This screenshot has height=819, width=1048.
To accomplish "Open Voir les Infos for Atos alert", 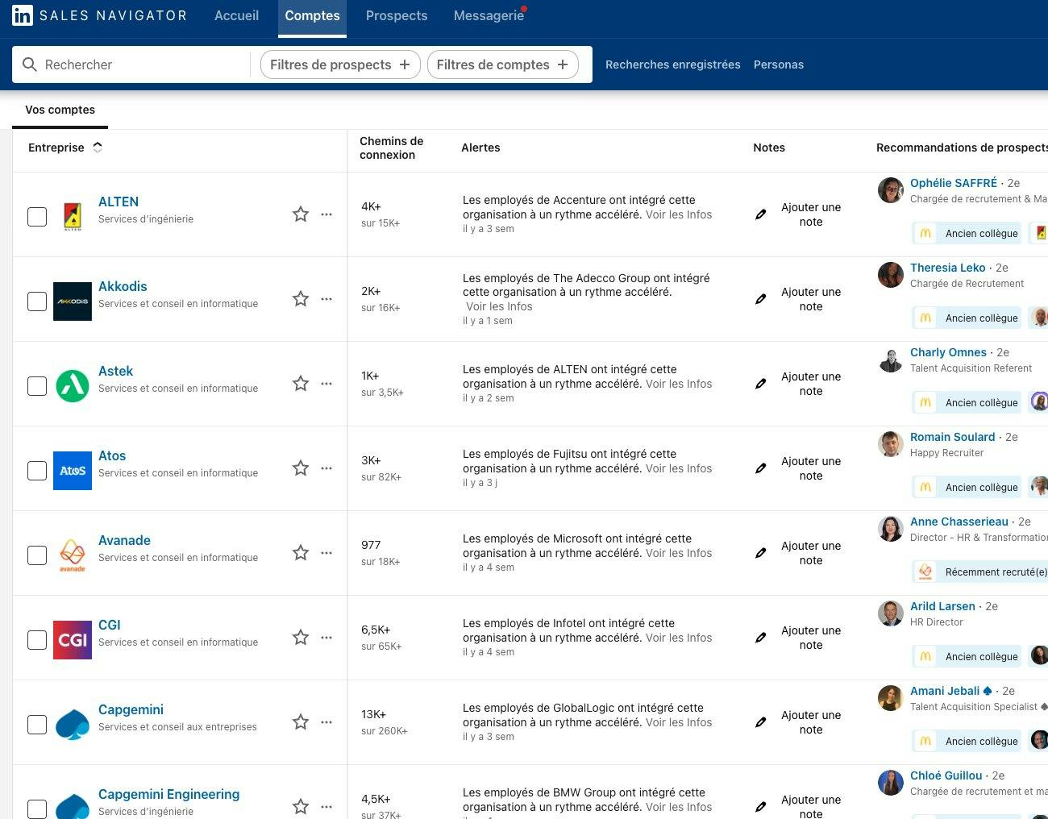I will coord(679,468).
